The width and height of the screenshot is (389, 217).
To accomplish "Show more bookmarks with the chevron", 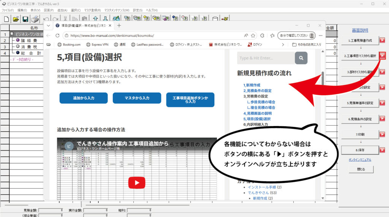I will pos(283,45).
